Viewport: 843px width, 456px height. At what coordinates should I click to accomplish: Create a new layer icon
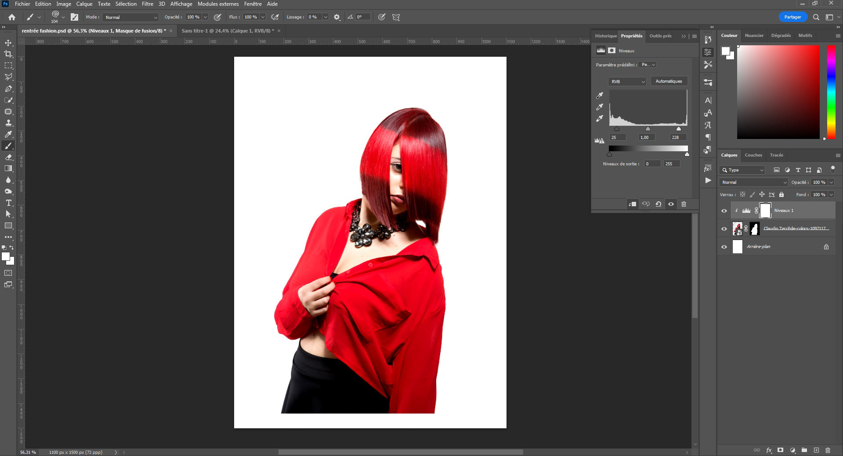pos(816,450)
